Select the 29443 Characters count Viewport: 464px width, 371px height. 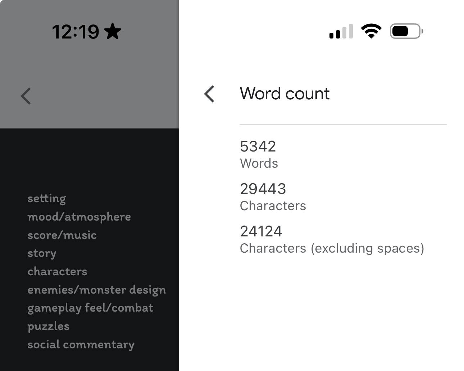coord(273,196)
